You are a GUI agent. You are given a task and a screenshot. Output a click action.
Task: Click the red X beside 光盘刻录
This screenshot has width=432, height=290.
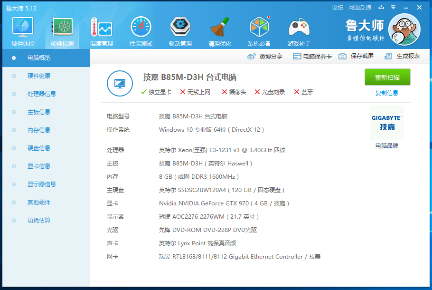(257, 92)
